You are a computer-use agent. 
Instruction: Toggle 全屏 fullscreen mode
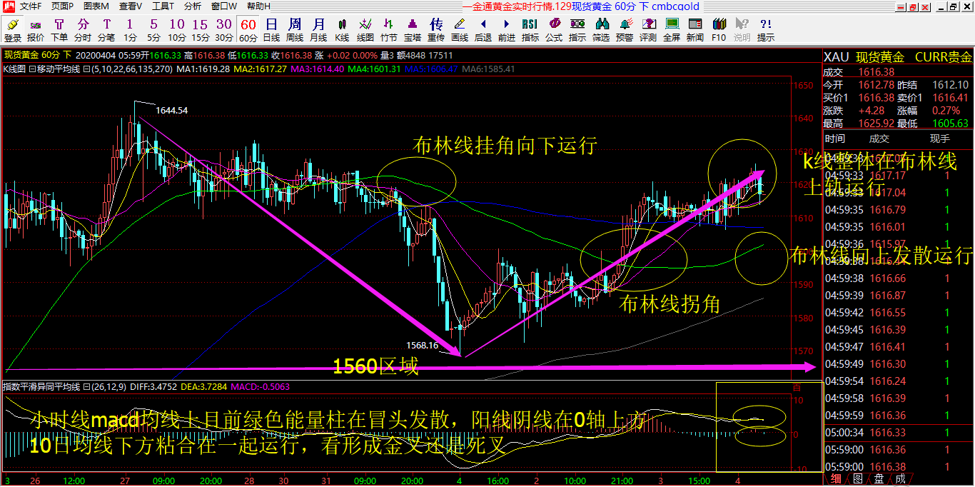(672, 30)
